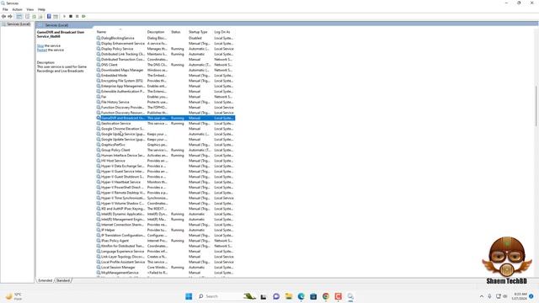Select the Geolocation Service row
The width and height of the screenshot is (539, 303).
tap(165, 124)
